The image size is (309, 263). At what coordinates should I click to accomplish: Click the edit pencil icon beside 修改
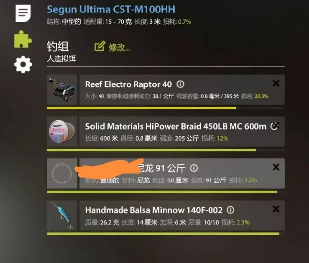coord(100,46)
